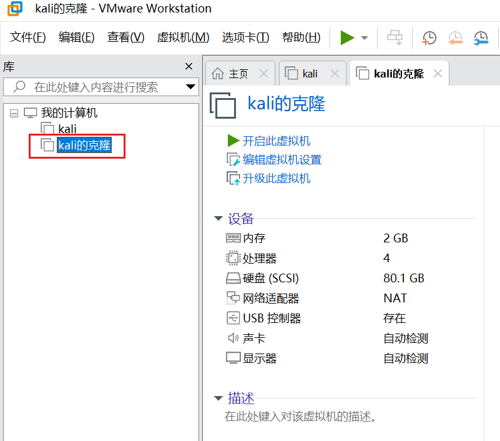Expand the library search dropdown arrow
The width and height of the screenshot is (500, 441).
click(190, 87)
